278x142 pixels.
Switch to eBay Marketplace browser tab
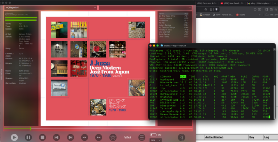click(259, 3)
